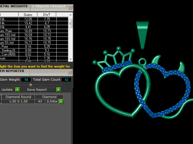Viewport: 193px width, 144px height.
Task: Click the metal weights scrollbar thumb
Action: (x=70, y=23)
